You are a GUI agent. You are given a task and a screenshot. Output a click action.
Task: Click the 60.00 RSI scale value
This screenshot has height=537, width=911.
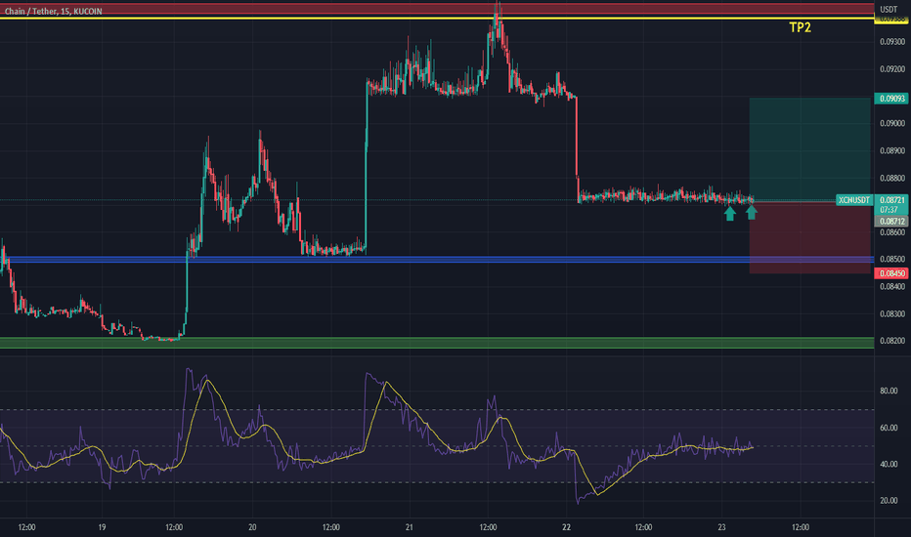coord(889,428)
